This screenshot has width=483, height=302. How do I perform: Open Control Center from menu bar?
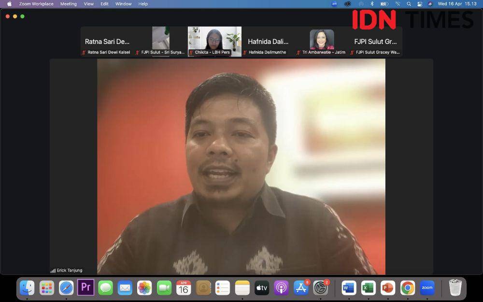coord(420,4)
